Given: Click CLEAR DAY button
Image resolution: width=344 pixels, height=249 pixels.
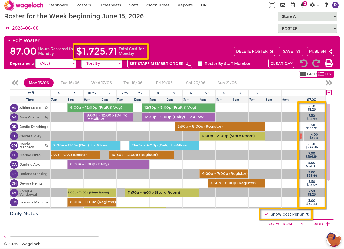Looking at the screenshot, I should [281, 63].
